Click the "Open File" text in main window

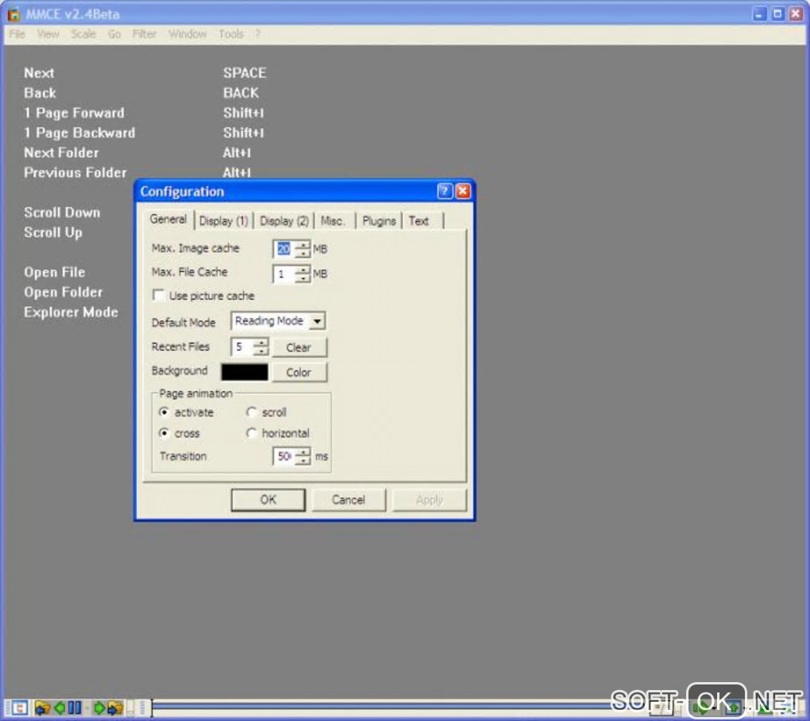pyautogui.click(x=54, y=272)
